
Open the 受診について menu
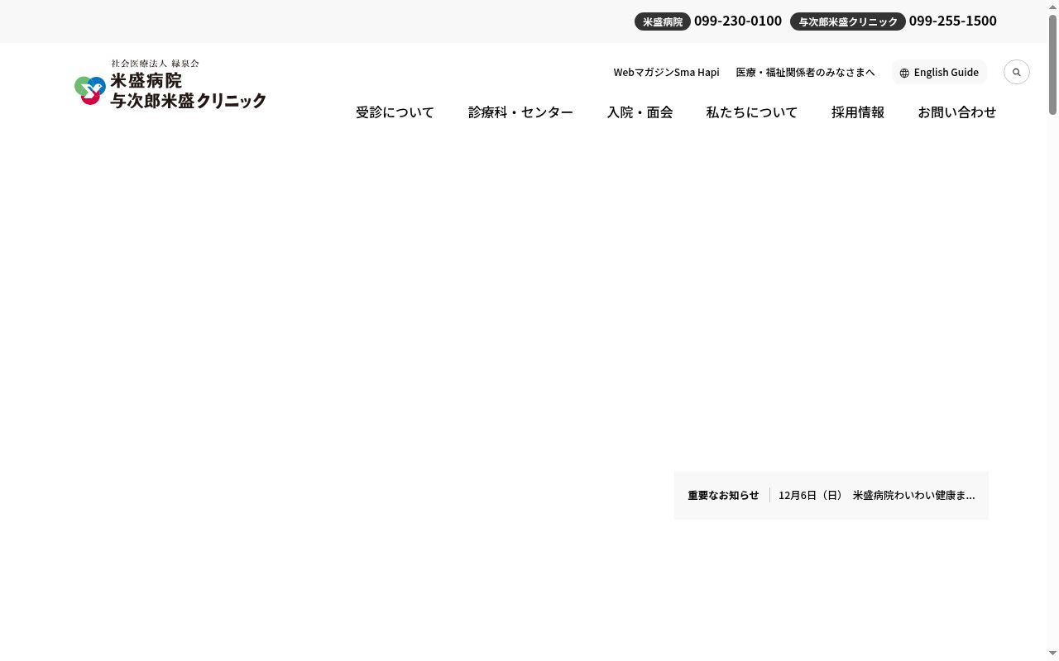(x=395, y=112)
